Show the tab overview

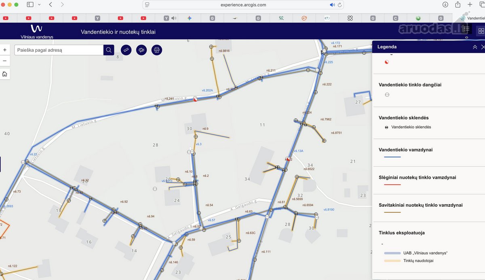[482, 4]
